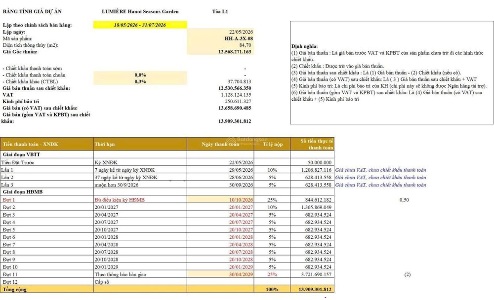Click the Tổng cộng total row label
The height and width of the screenshot is (300, 494).
(15, 289)
